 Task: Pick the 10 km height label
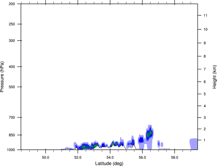point(205,29)
